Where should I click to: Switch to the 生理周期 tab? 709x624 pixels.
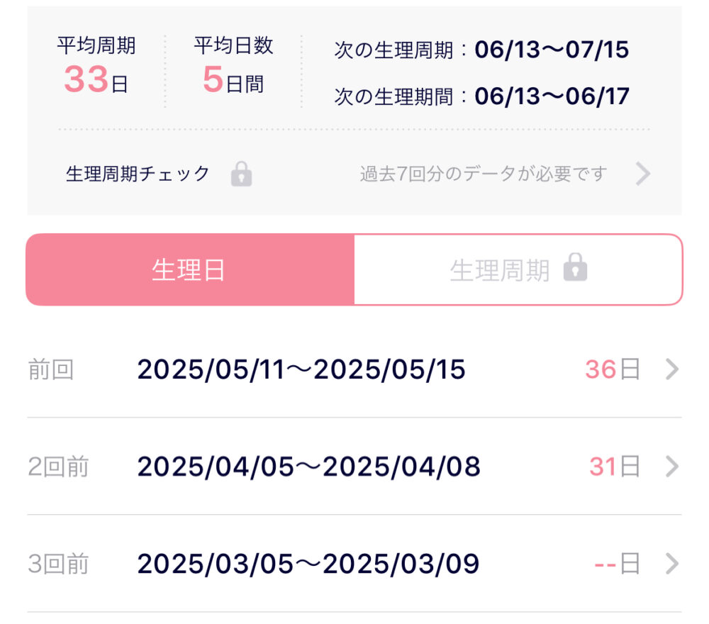[518, 269]
